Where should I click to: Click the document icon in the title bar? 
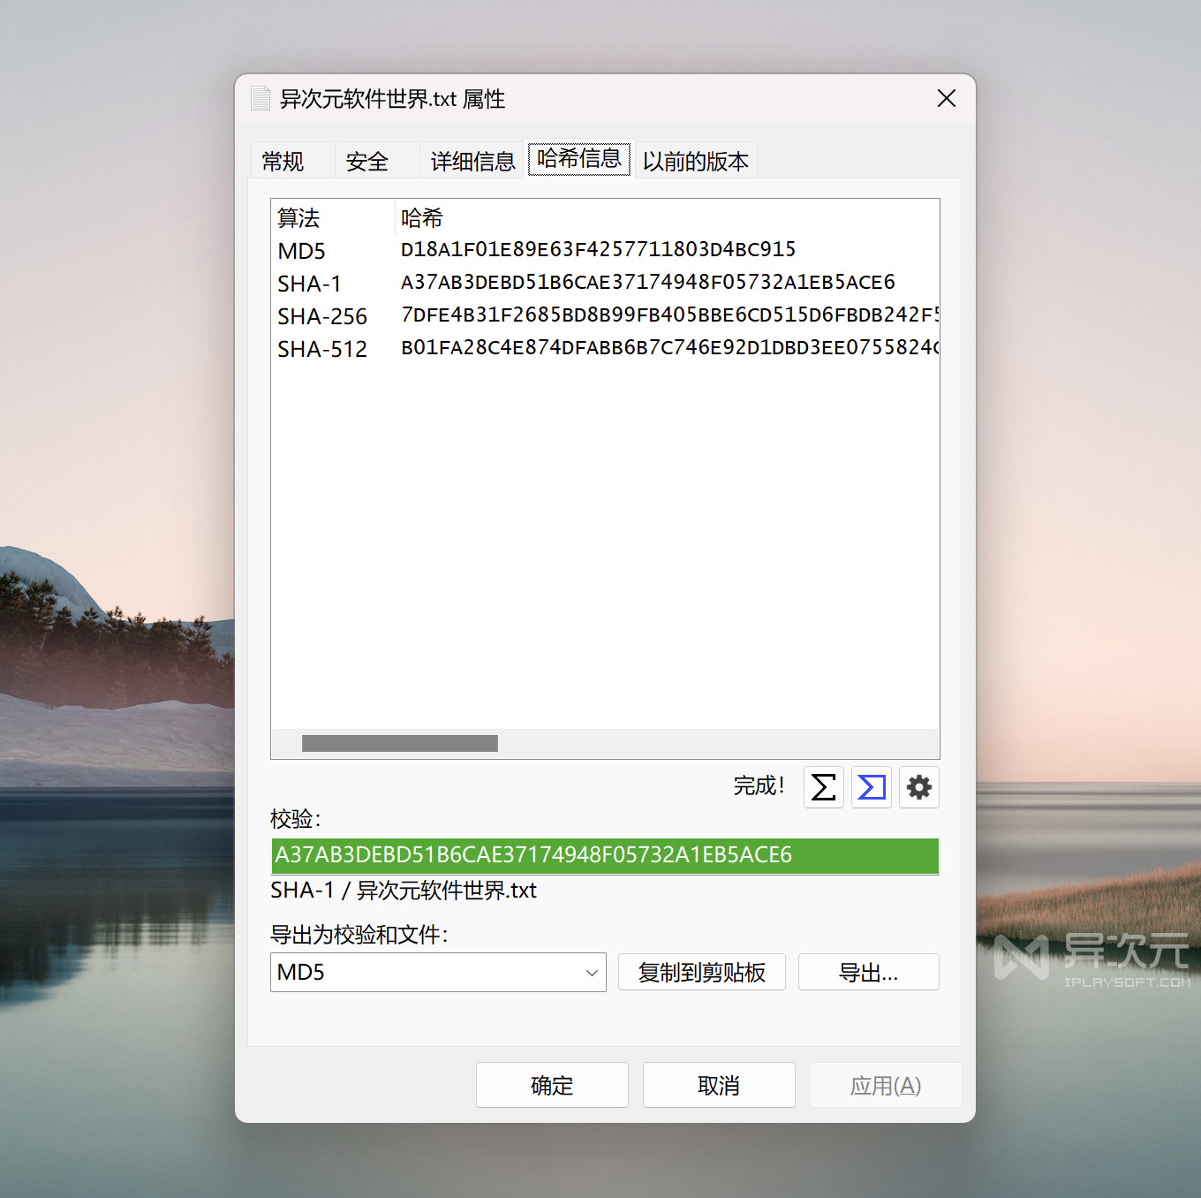click(261, 98)
